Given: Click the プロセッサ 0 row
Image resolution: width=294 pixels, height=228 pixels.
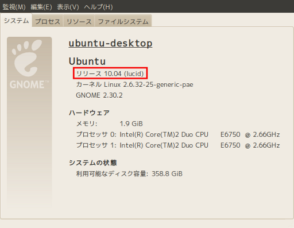Looking at the screenshot, I should 178,134.
